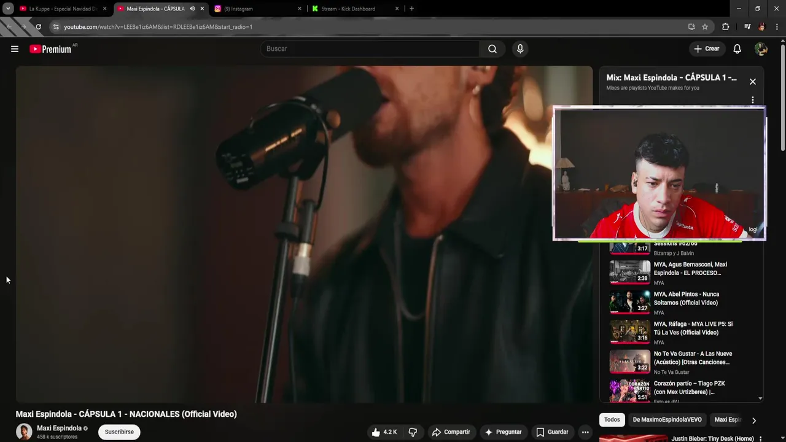Select the Todos filter chip
786x442 pixels.
[612, 420]
